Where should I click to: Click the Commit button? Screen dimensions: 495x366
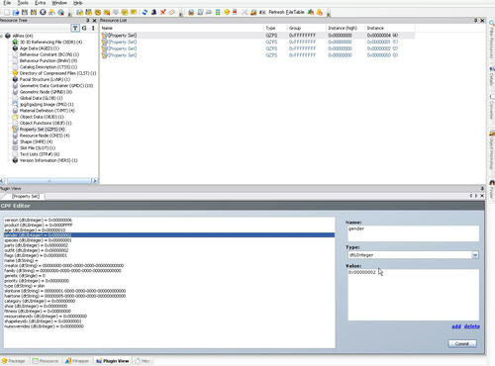(462, 343)
